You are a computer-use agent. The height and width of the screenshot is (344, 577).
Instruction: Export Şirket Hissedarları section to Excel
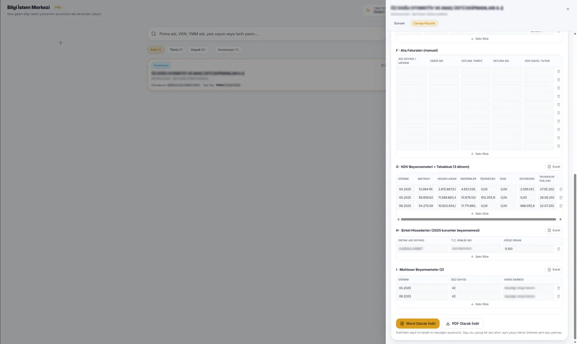[x=554, y=230]
